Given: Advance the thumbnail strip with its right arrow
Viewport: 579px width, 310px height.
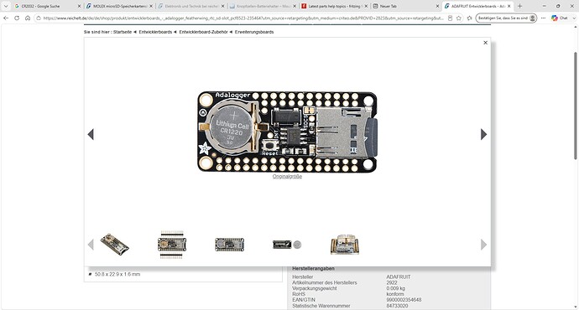Looking at the screenshot, I should pos(483,245).
